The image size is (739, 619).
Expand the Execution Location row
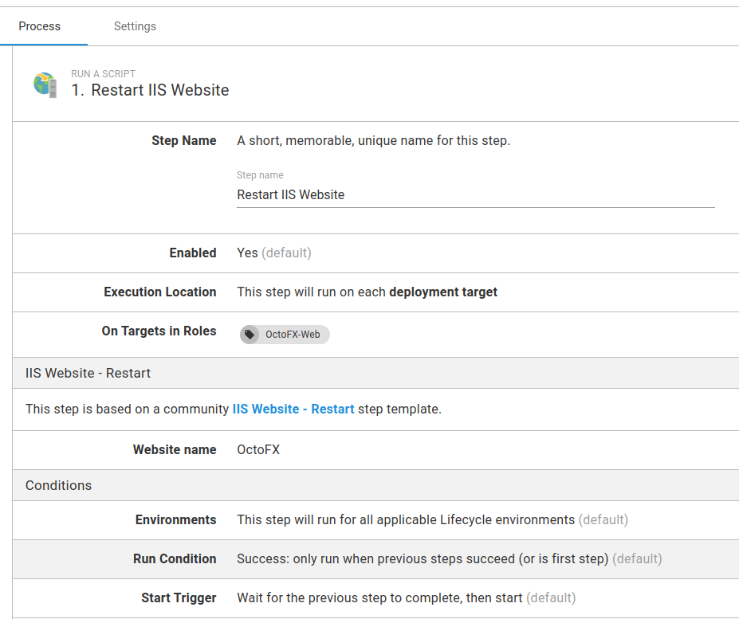tap(160, 292)
